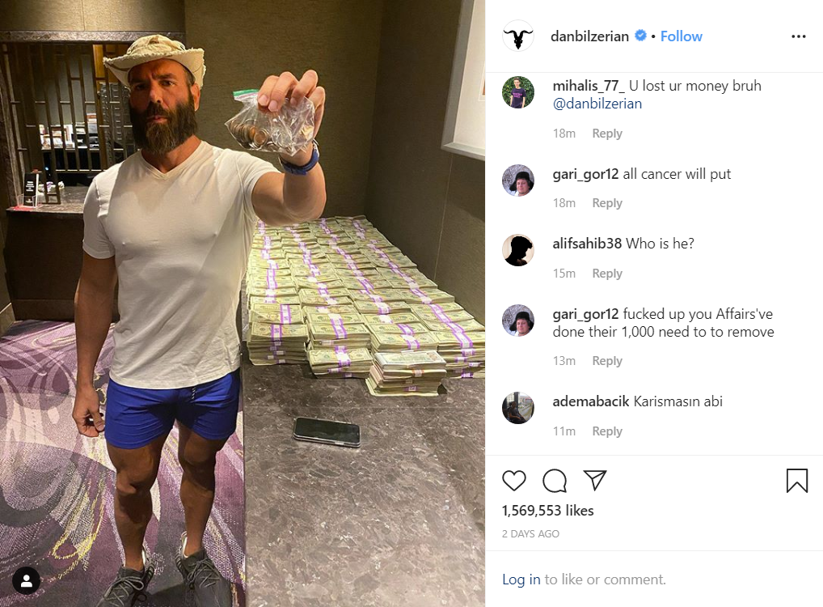
Task: Open alifsahib38 silhouette avatar
Action: 518,249
